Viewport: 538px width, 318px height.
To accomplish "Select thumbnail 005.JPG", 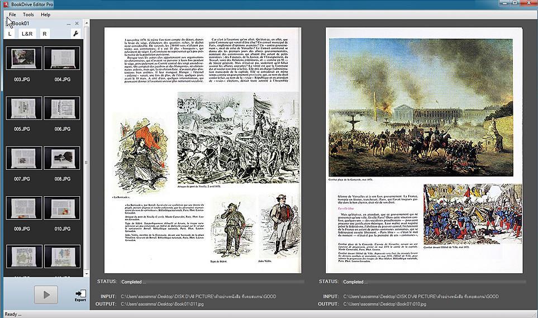I will (23, 108).
